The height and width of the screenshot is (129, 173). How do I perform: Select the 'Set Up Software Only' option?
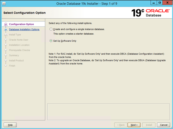click(51, 41)
